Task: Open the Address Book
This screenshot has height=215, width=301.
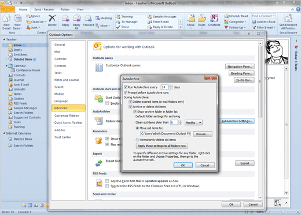Action: pyautogui.click(x=264, y=22)
